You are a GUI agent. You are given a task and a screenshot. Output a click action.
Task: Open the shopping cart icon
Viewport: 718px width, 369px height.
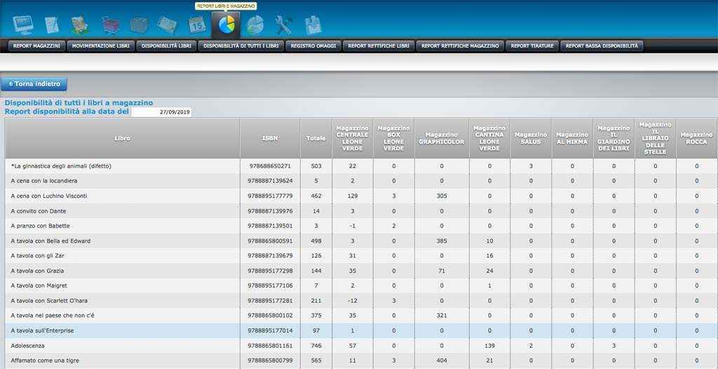[x=111, y=25]
